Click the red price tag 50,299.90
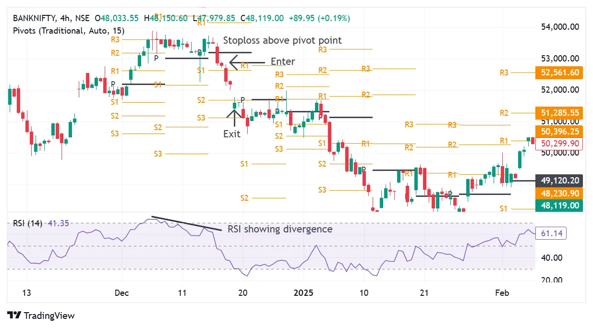 coord(559,143)
